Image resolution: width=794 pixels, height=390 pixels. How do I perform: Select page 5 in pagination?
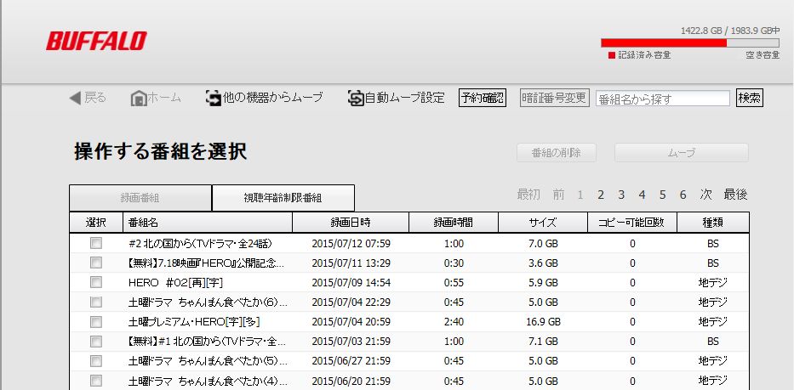click(x=662, y=195)
